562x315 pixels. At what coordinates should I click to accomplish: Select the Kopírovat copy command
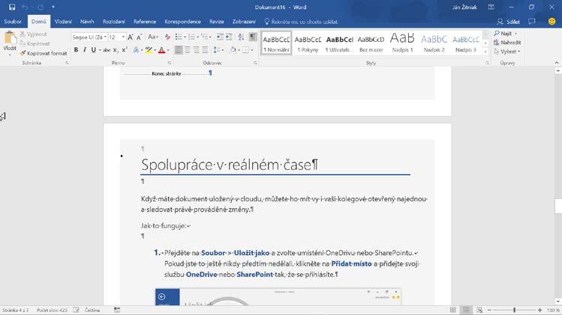tap(35, 43)
